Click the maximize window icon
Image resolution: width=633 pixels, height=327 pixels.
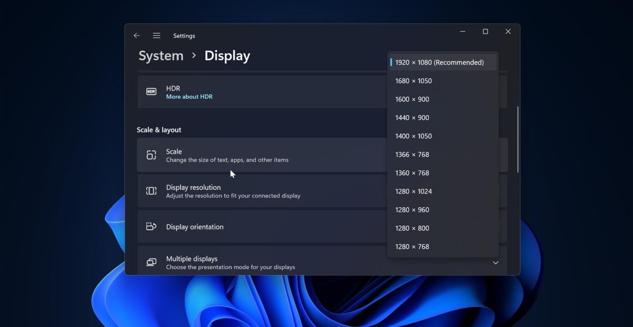(x=485, y=31)
